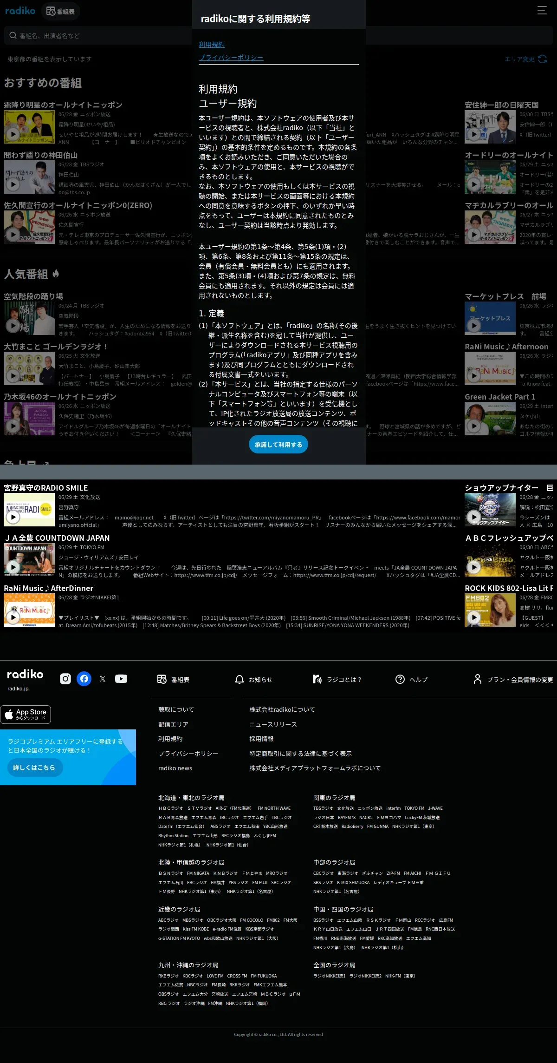Click the App Store download badge
The height and width of the screenshot is (1063, 557).
[26, 715]
